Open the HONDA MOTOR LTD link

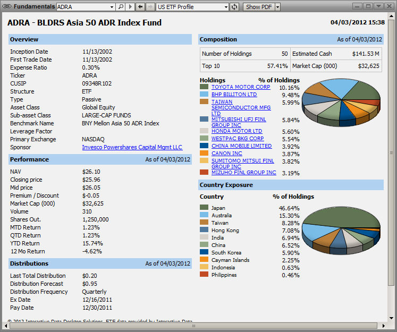tap(236, 131)
